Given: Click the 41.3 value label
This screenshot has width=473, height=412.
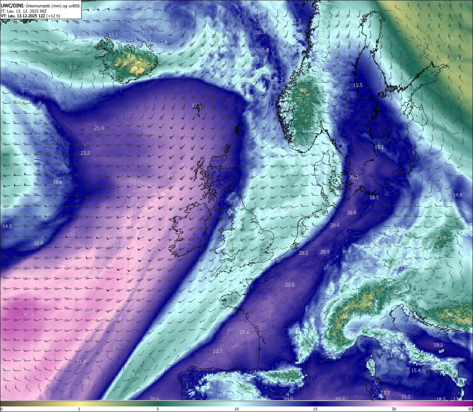Looking at the screenshot, I should (x=28, y=314).
